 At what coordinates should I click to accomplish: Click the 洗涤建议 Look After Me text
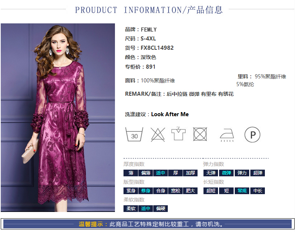(157, 114)
